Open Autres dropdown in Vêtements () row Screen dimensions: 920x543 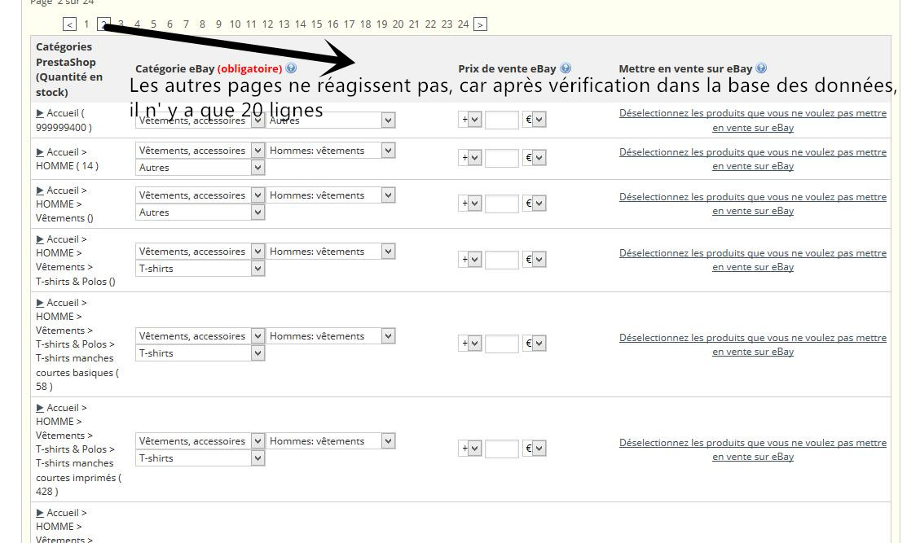(200, 212)
